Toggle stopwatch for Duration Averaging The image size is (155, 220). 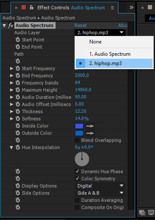click(x=18, y=200)
